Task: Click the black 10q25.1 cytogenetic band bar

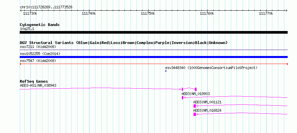Action: 154,32
